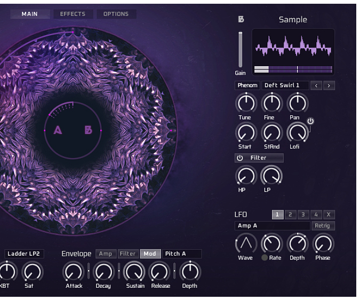Click the next sample arrow button
This screenshot has height=300, width=360.
[329, 85]
